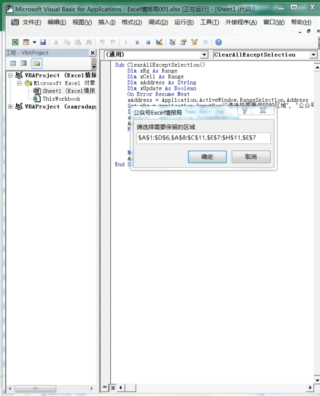Open the Project Explorer toolbar icon
320x396 pixels.
[x=172, y=42]
